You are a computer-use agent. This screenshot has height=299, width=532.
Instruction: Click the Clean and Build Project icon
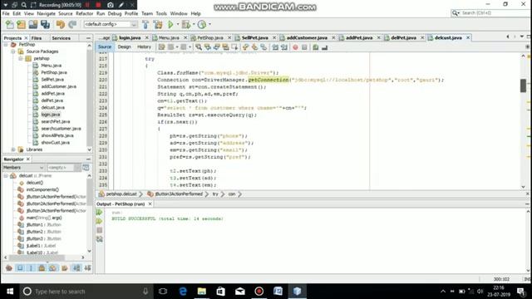click(158, 24)
